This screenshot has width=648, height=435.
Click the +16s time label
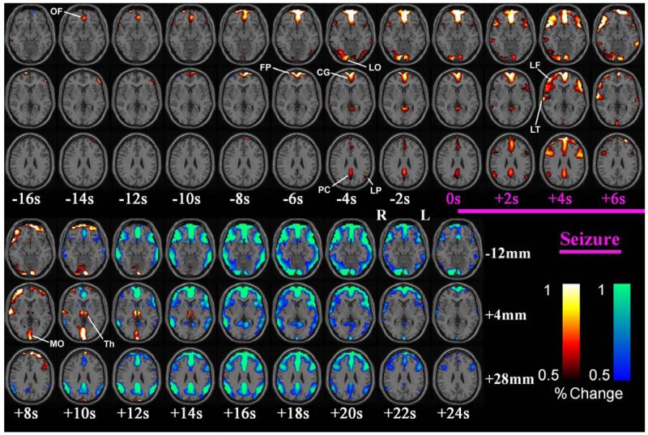pos(240,413)
